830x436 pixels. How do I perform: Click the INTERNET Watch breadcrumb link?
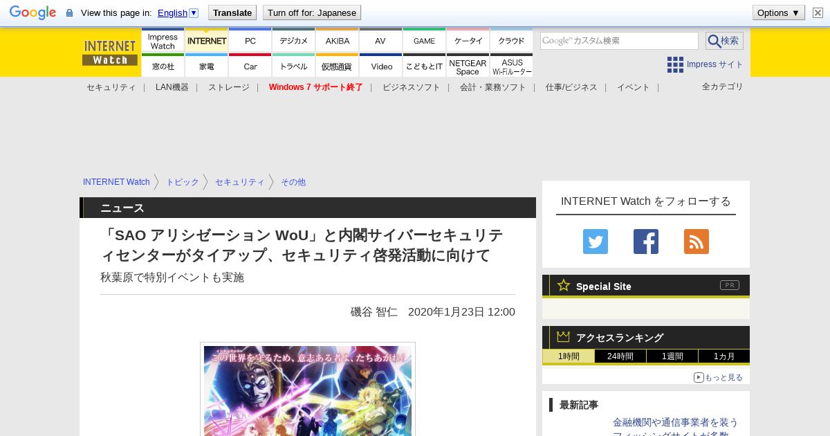click(x=116, y=182)
